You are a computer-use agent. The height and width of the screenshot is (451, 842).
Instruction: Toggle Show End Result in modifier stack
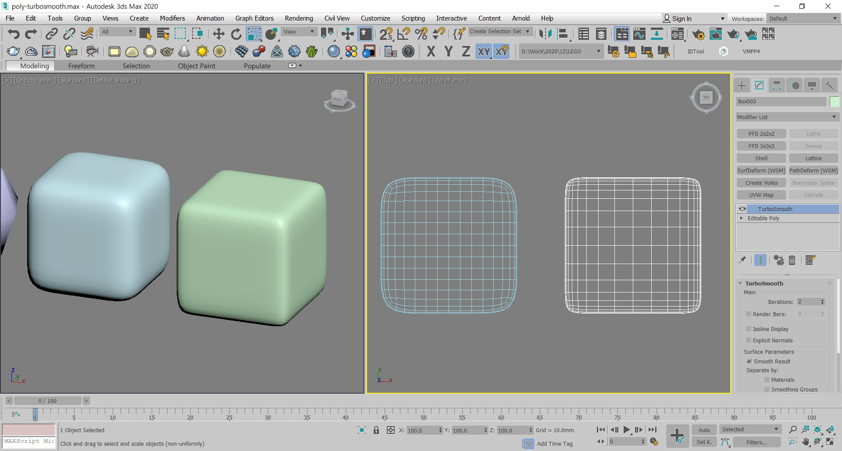pyautogui.click(x=760, y=260)
